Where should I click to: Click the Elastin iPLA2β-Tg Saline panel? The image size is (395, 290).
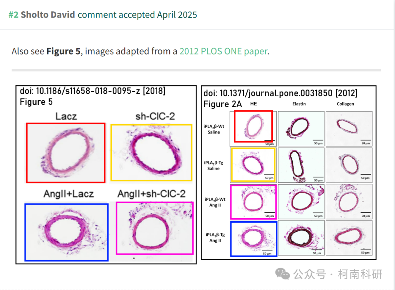coord(301,165)
